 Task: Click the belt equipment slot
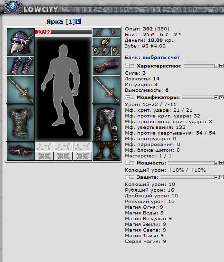pos(20,151)
